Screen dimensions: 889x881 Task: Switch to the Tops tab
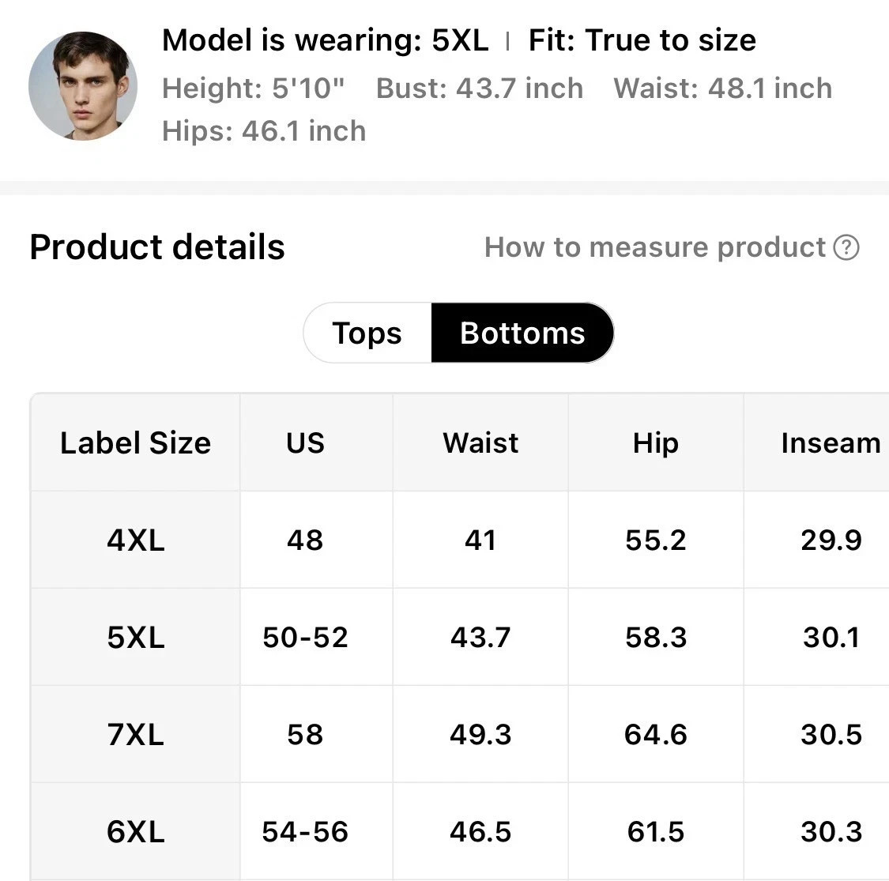tap(367, 333)
